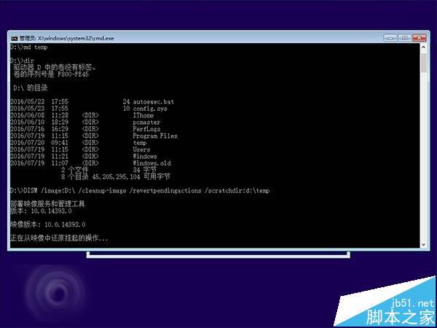Click the 部署映像服务和管理工具 heading
Viewport: 437px width, 328px height.
[x=47, y=204]
